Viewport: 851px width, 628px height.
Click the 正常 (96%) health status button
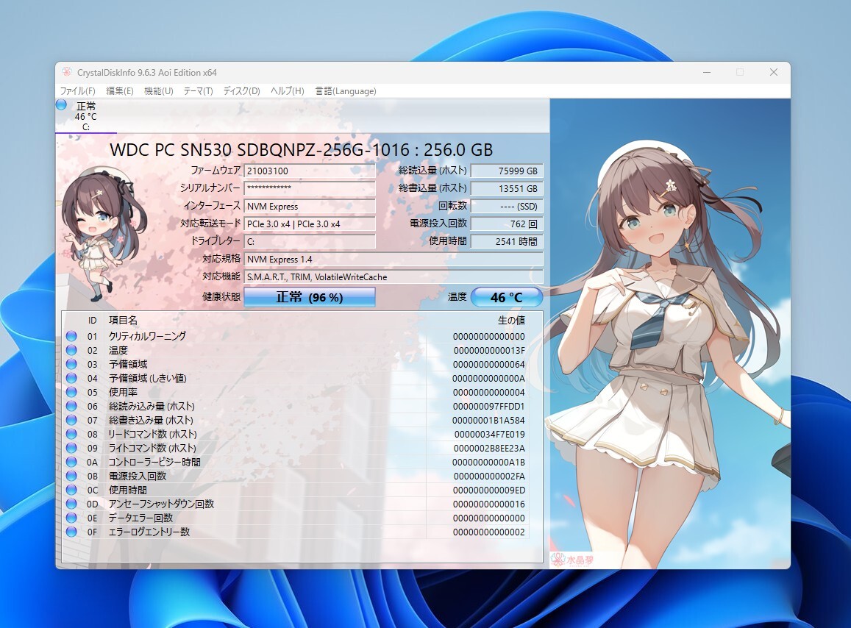[x=309, y=297]
